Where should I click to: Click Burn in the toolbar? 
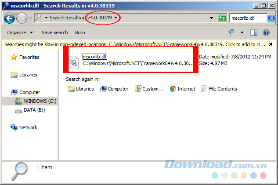(x=80, y=33)
